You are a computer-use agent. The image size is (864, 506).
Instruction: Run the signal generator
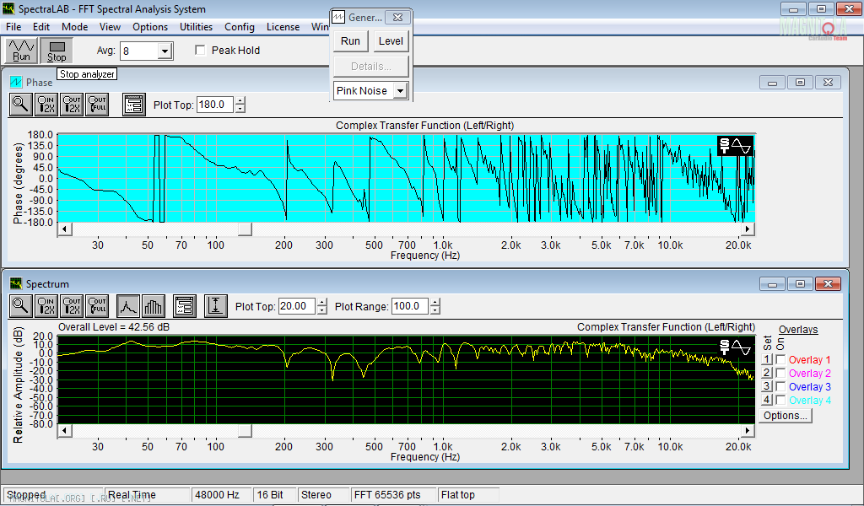click(350, 41)
